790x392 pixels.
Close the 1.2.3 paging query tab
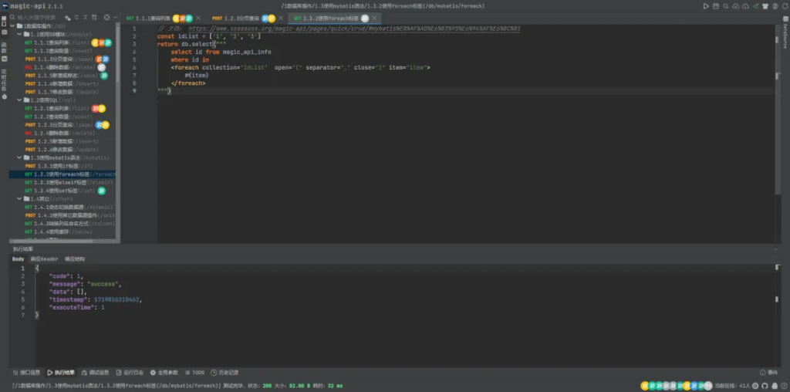[282, 17]
